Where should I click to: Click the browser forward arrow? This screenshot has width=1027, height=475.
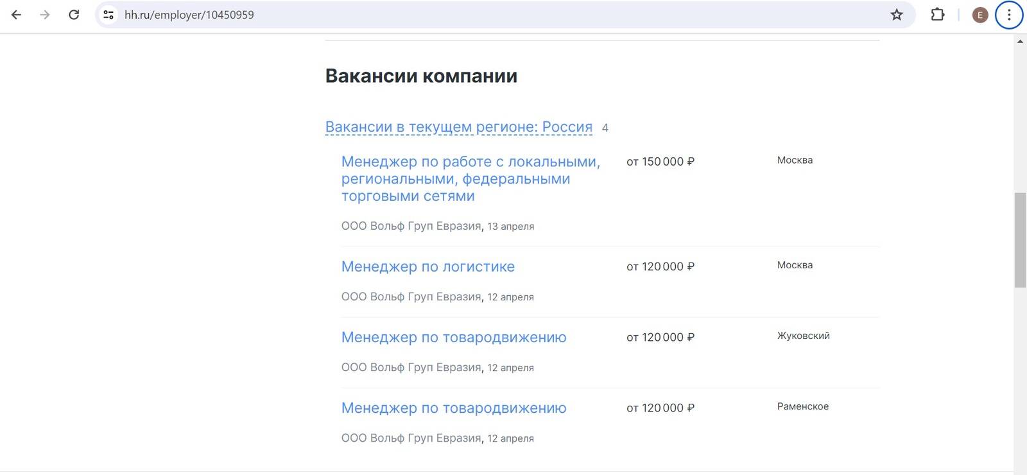click(x=45, y=15)
